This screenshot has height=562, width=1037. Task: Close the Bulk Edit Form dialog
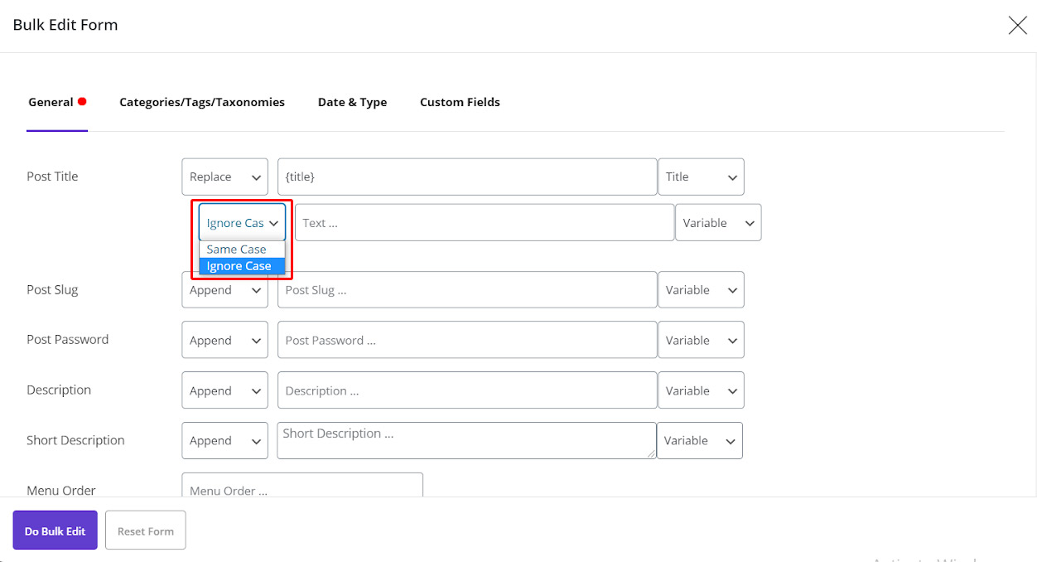pos(1017,25)
